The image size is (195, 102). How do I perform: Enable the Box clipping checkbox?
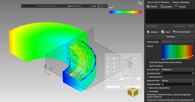107,72
